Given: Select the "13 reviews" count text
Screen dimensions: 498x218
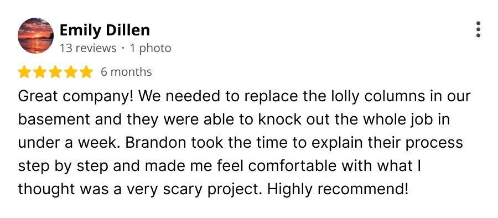Looking at the screenshot, I should point(88,48).
